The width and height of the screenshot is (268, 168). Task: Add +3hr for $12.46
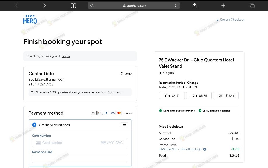(226, 96)
